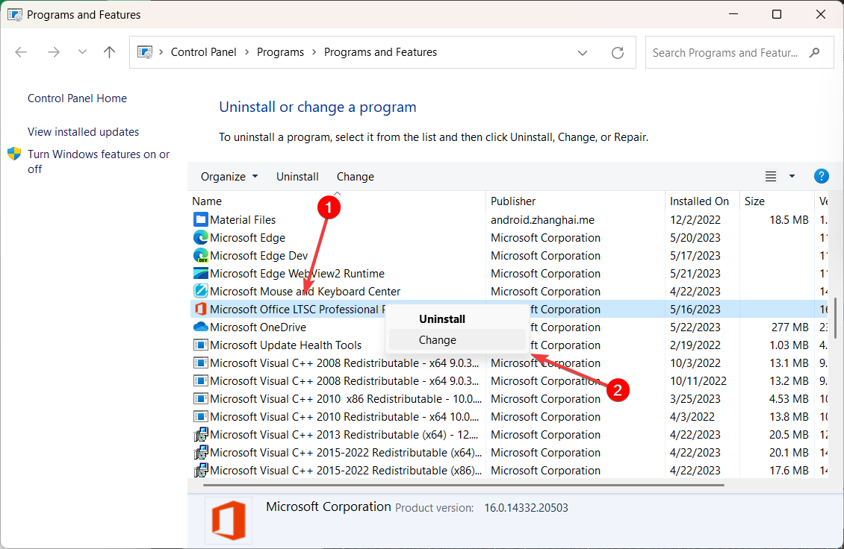Click the Visual C++ 2010 x86 icon
This screenshot has height=549, width=844.
coord(201,398)
